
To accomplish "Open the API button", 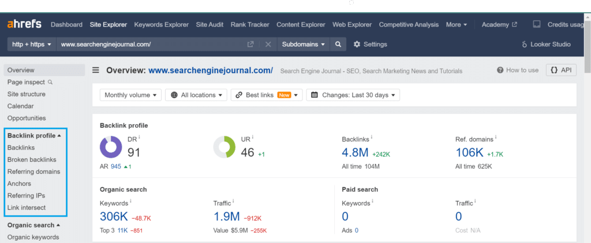I will click(x=561, y=70).
